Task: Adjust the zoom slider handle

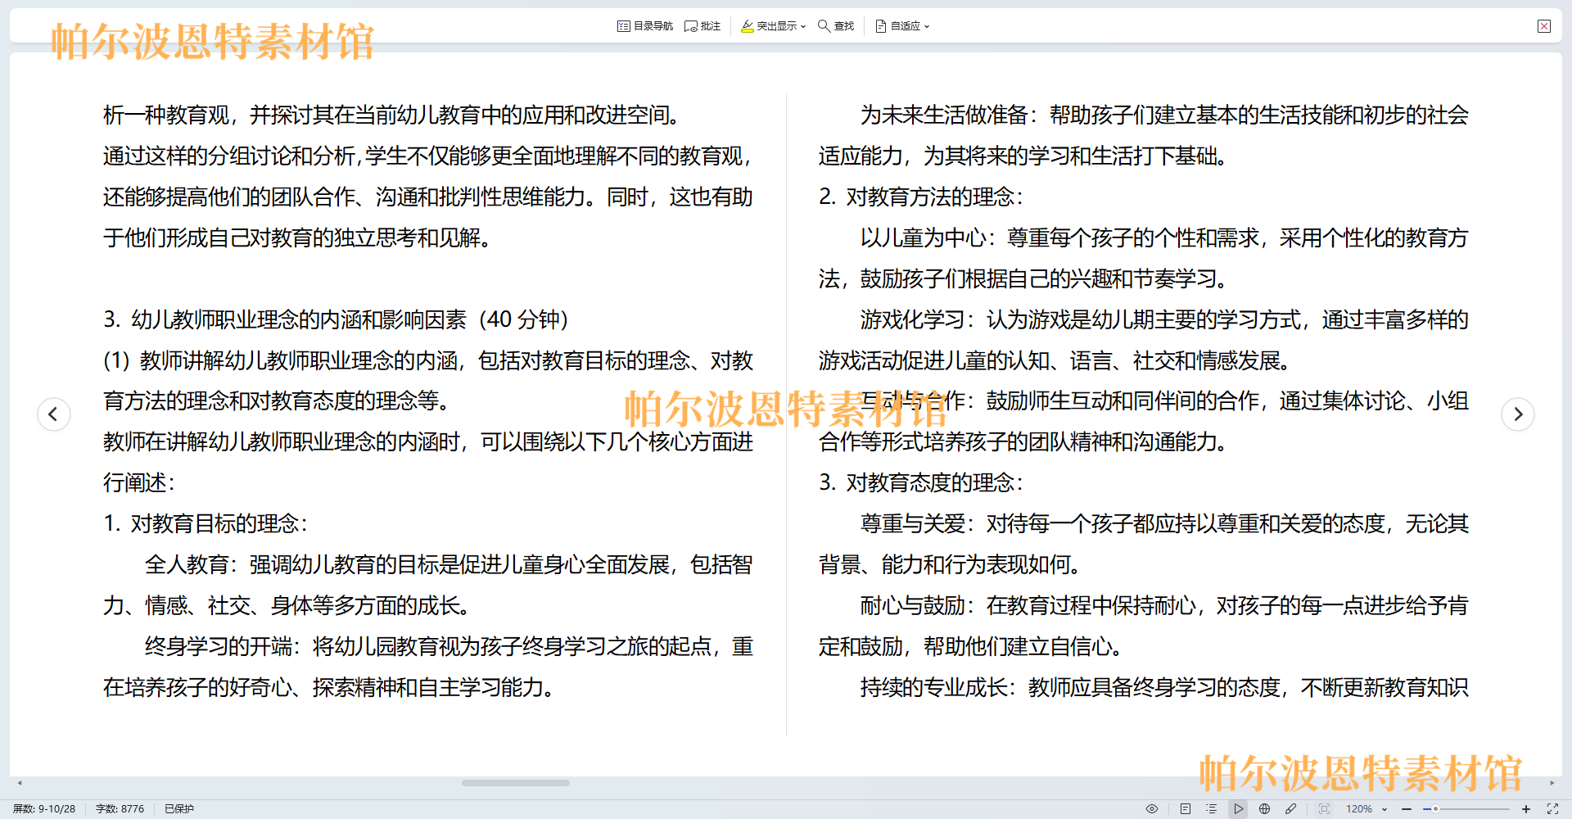Action: click(1435, 808)
